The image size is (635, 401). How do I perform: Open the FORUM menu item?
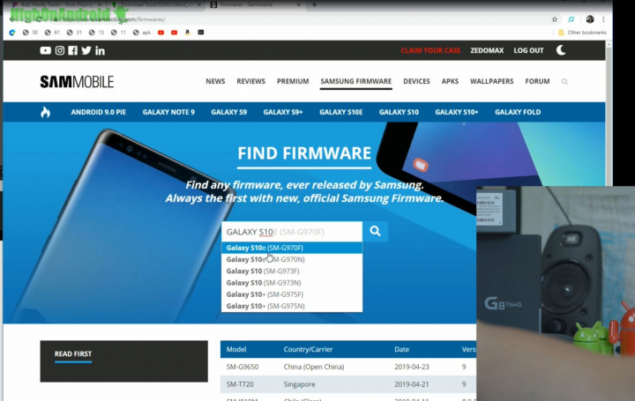click(537, 81)
